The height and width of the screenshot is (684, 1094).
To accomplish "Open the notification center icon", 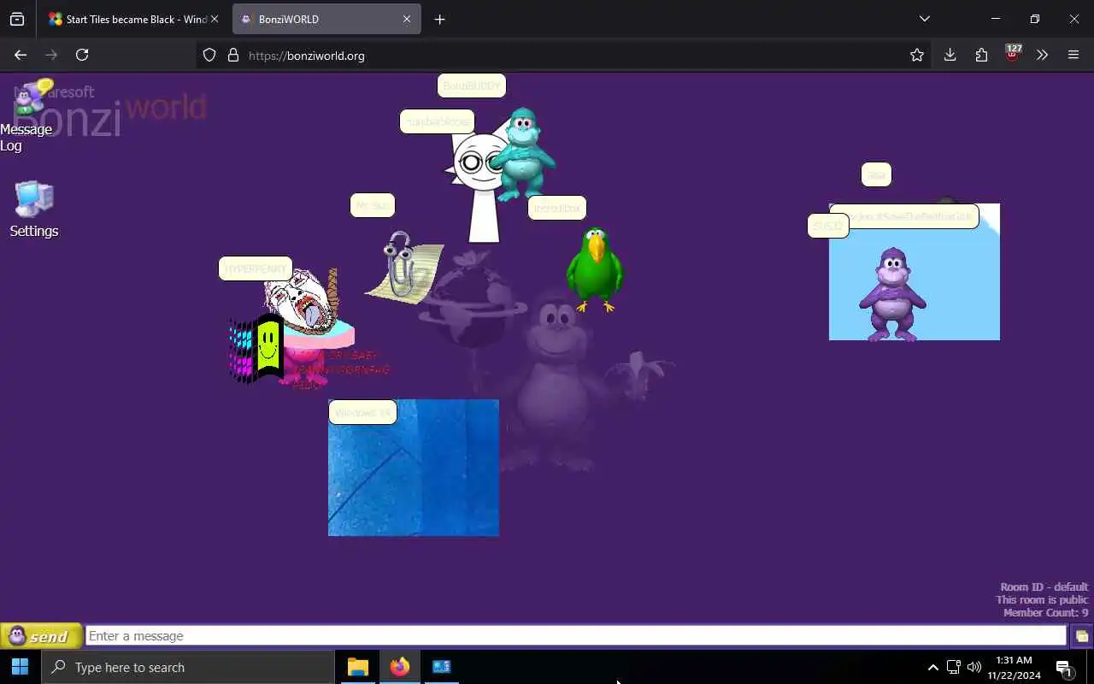I will point(1064,668).
